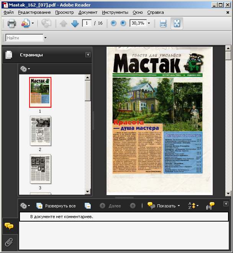Viewport: 233px width, 253px height.
Task: Open the pages panel gear options menu
Action: click(x=25, y=69)
